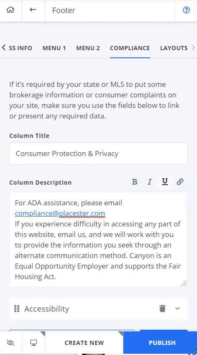Click the back arrow icon
Screen dimensions: 197x355
click(x=33, y=10)
